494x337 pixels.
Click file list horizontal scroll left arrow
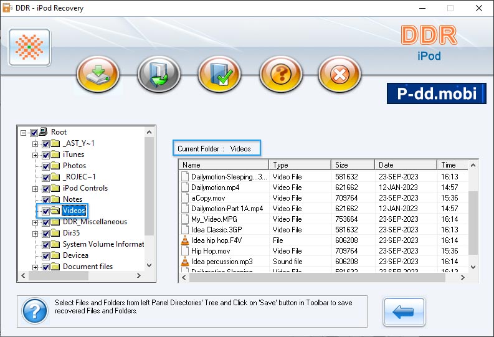[184, 277]
